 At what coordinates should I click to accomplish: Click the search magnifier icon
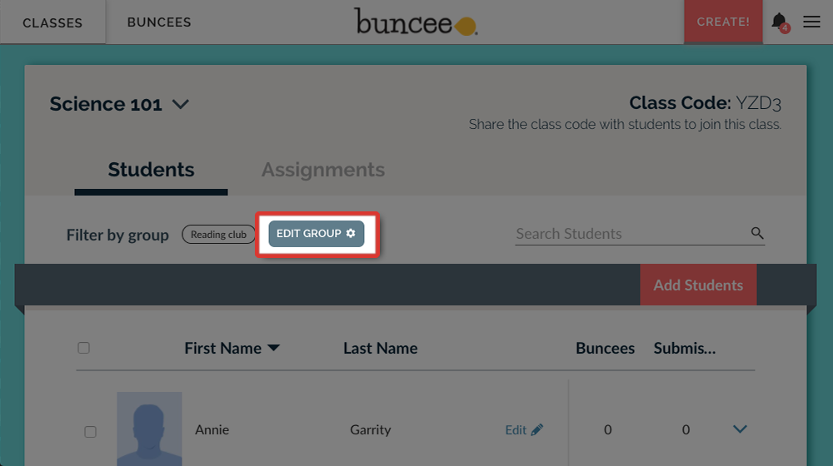coord(757,233)
